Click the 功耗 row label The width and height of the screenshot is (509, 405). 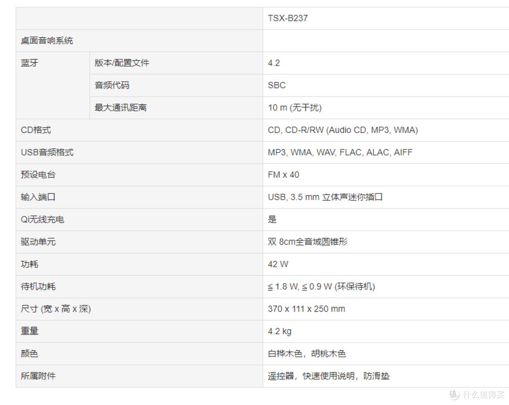(30, 264)
